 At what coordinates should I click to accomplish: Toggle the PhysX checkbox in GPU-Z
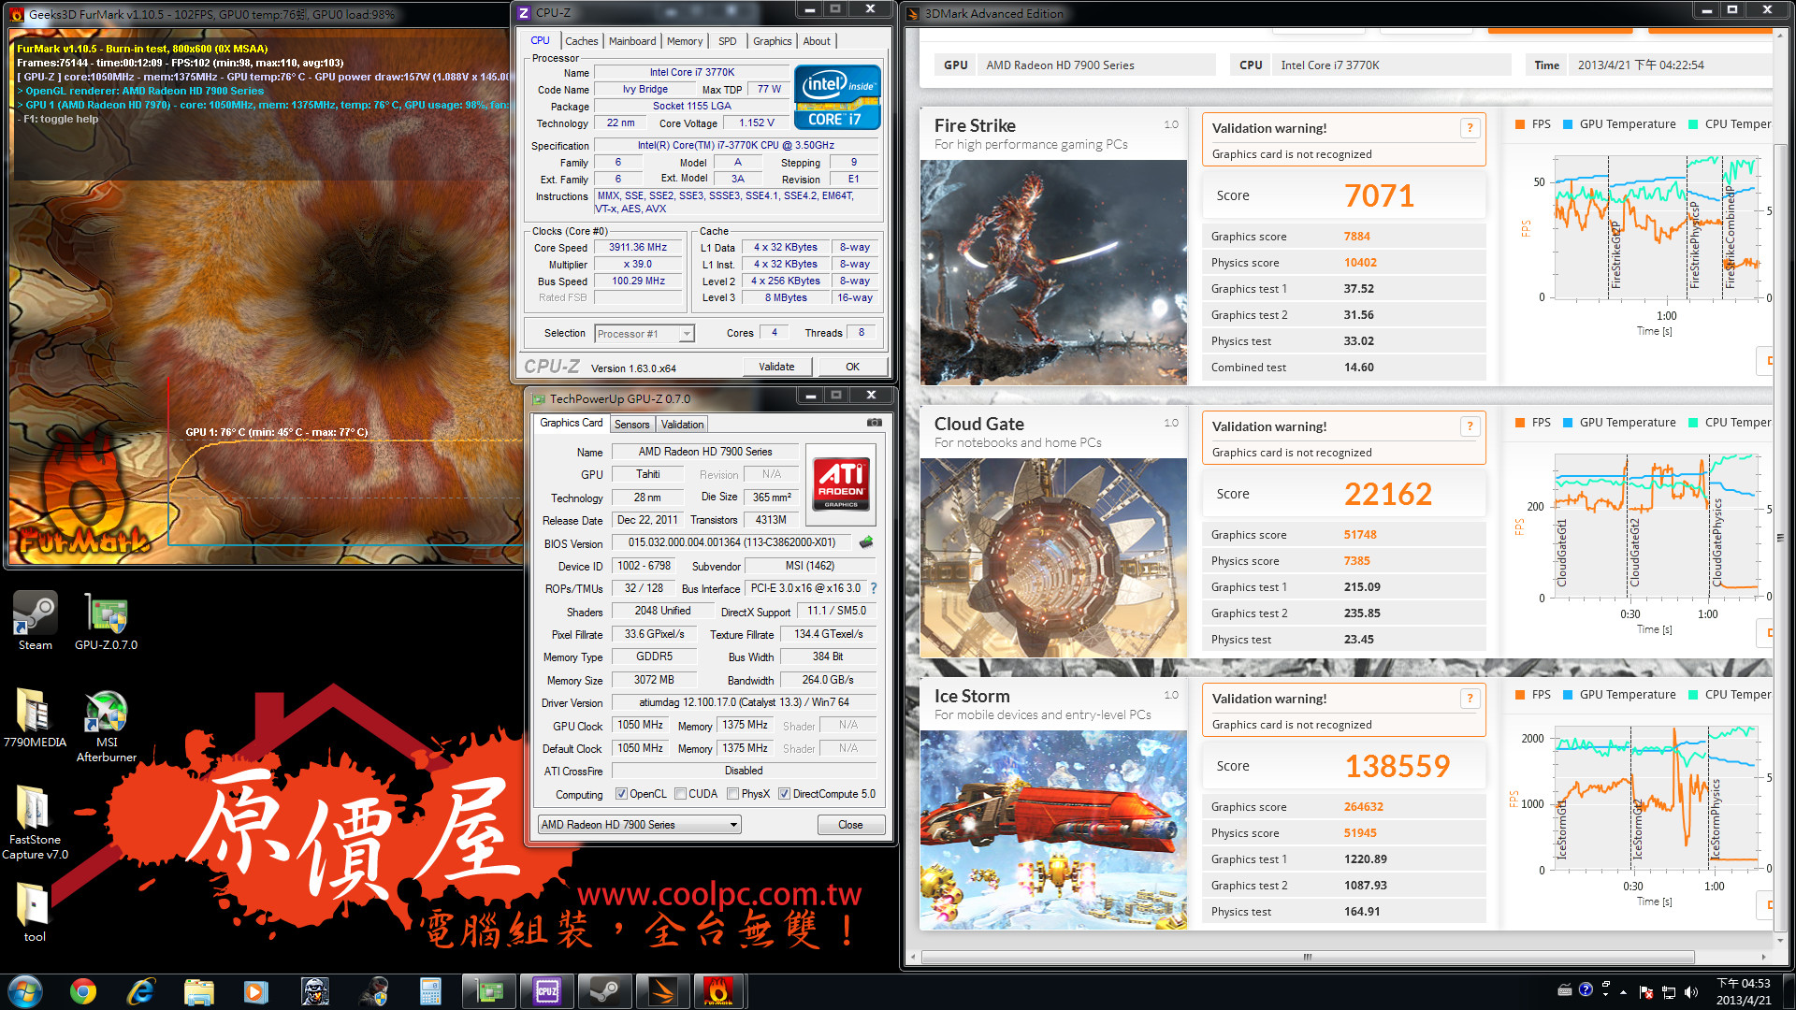click(733, 794)
